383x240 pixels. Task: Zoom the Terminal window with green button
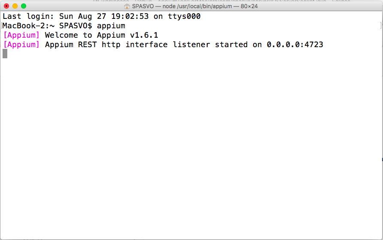pyautogui.click(x=24, y=6)
